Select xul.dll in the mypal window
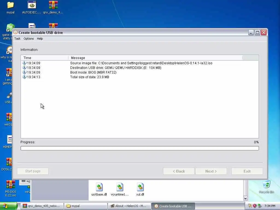 coord(140,189)
